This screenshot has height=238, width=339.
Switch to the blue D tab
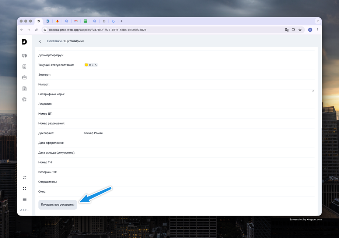(x=48, y=21)
